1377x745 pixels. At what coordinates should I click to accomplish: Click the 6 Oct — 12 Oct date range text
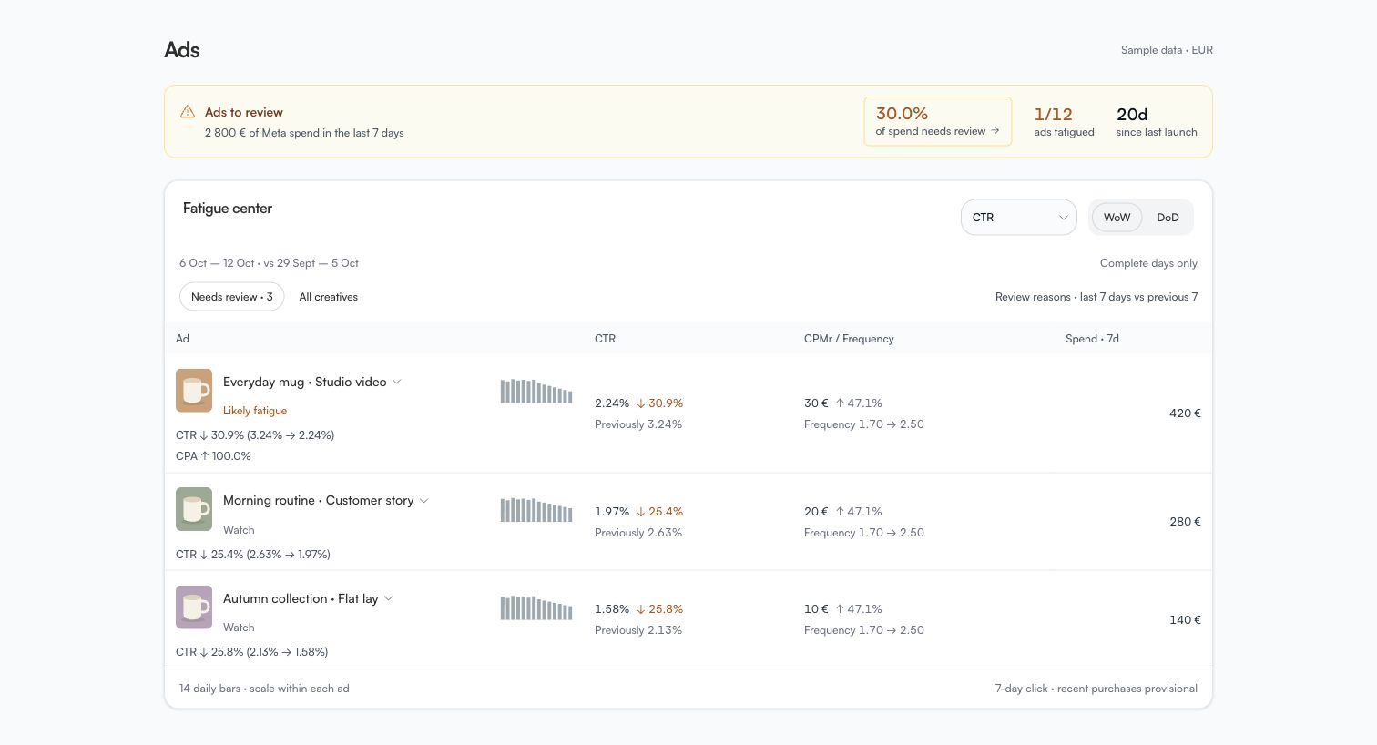[x=217, y=262]
